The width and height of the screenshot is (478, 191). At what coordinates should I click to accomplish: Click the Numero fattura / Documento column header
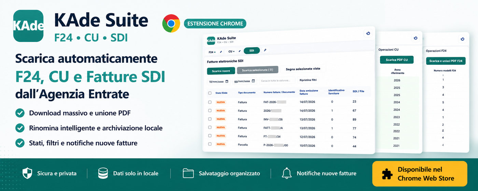point(279,92)
